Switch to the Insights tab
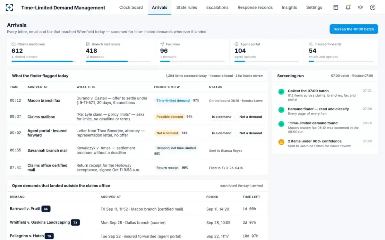The width and height of the screenshot is (385, 240). pos(289,7)
